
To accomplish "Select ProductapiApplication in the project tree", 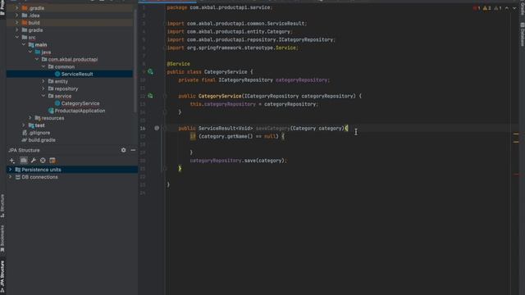I will pyautogui.click(x=80, y=111).
